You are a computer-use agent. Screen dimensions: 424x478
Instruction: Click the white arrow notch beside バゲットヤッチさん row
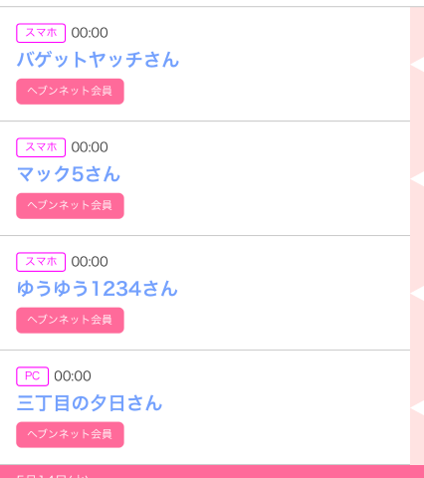[417, 65]
